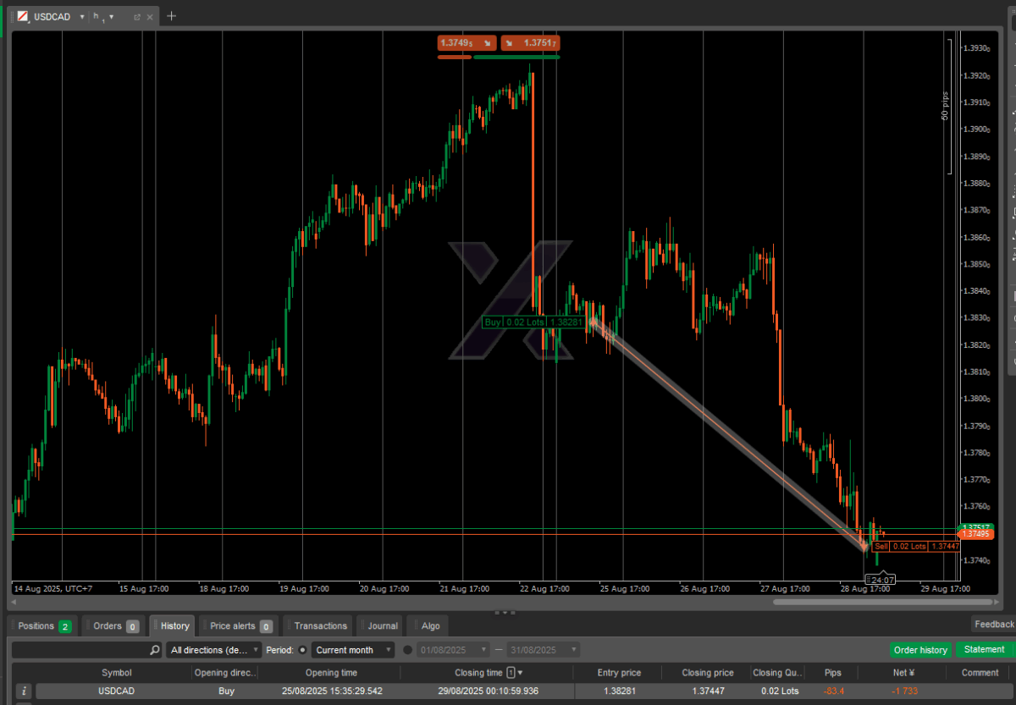The height and width of the screenshot is (705, 1016).
Task: Click the chart horizontal scrollbar thumb
Action: 881,603
